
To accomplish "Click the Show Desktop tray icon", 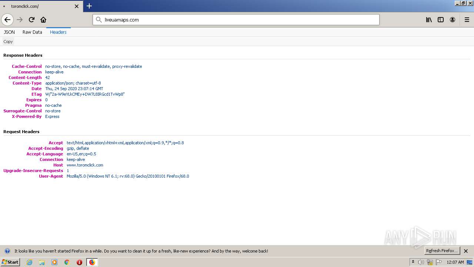I will point(470,262).
